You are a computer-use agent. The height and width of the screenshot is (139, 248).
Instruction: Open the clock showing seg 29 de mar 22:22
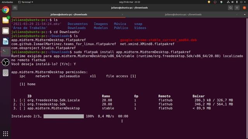(x=129, y=2)
